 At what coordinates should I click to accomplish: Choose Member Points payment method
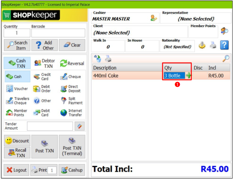point(17,113)
